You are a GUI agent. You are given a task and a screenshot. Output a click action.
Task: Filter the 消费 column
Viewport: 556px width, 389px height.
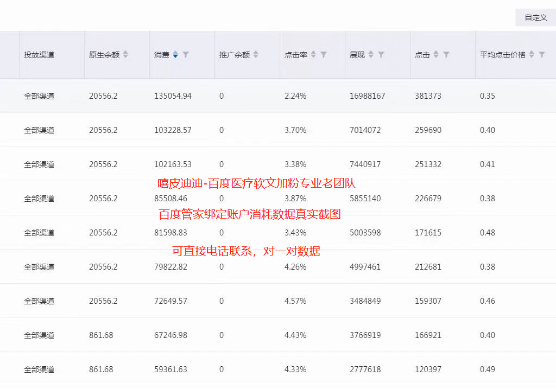click(186, 55)
